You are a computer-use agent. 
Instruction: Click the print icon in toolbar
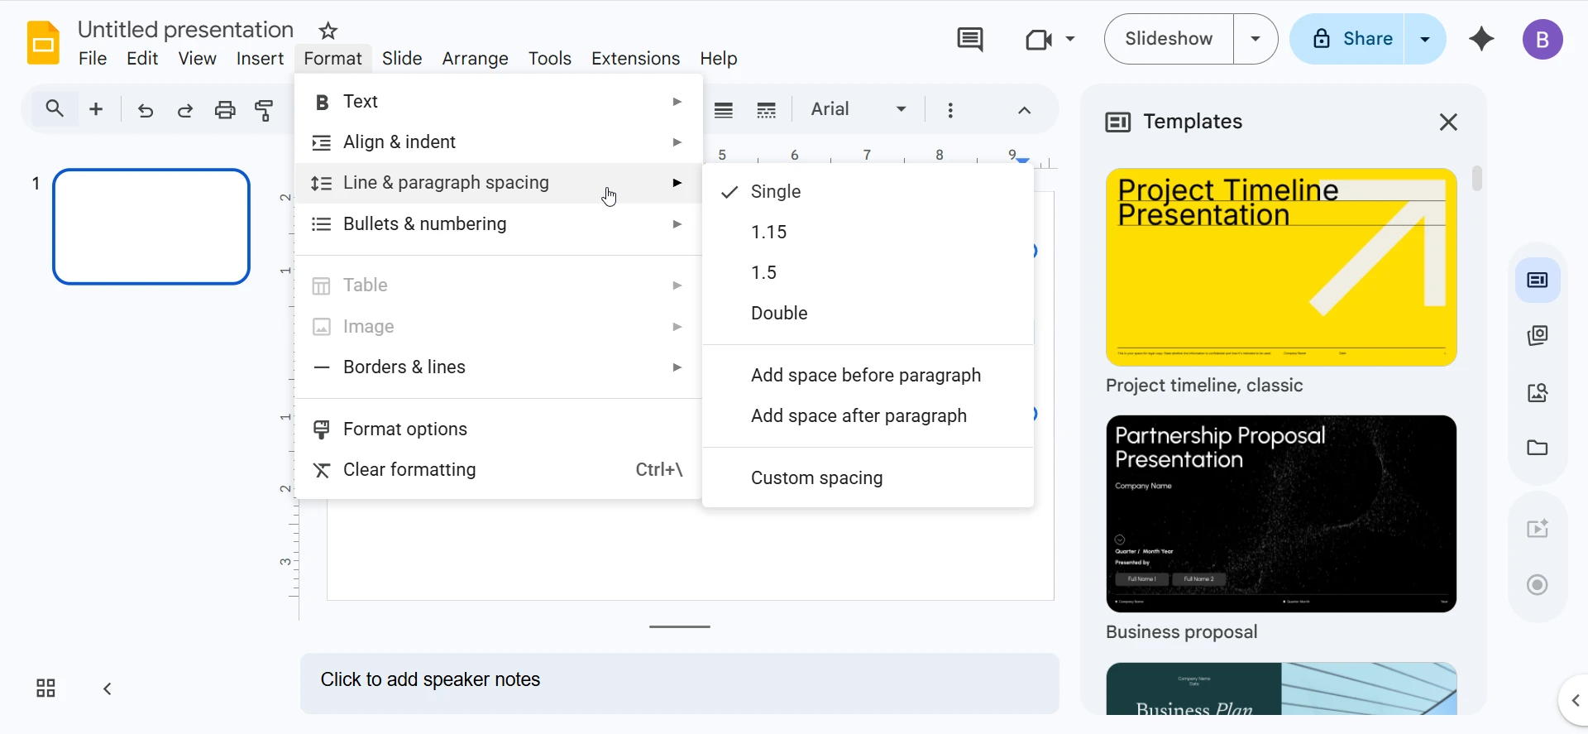[x=225, y=110]
